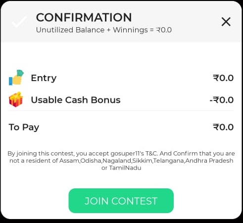Click the white checkmark icon in header
Image resolution: width=243 pixels, height=223 pixels.
click(19, 22)
